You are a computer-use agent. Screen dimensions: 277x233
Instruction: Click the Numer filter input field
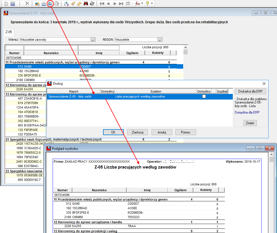click(x=14, y=48)
